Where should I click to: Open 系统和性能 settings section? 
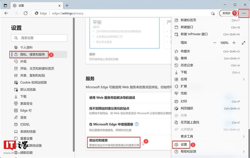[x=39, y=132]
